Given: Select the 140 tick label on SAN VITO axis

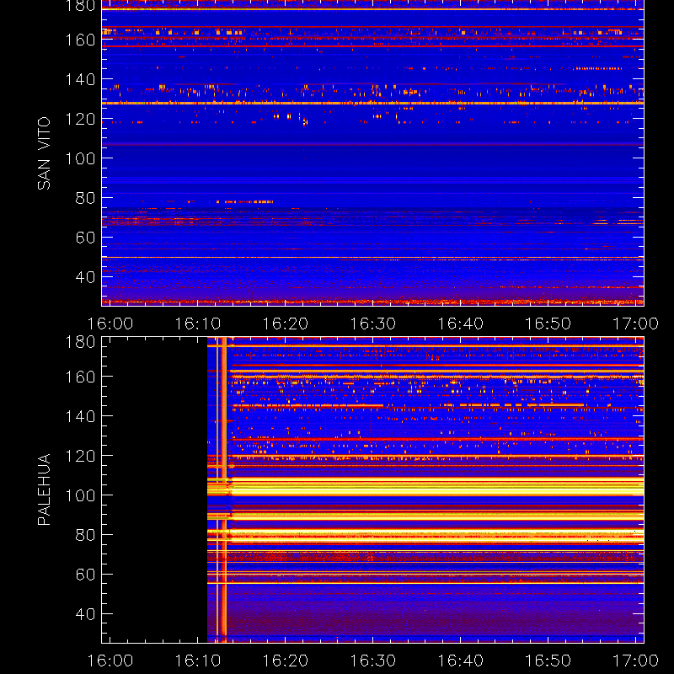Looking at the screenshot, I should 80,79.
